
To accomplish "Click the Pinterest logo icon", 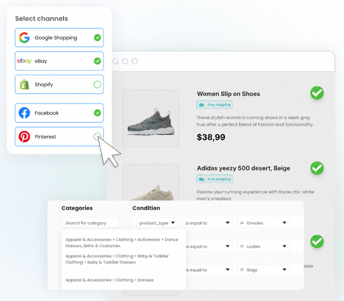I will tap(24, 137).
